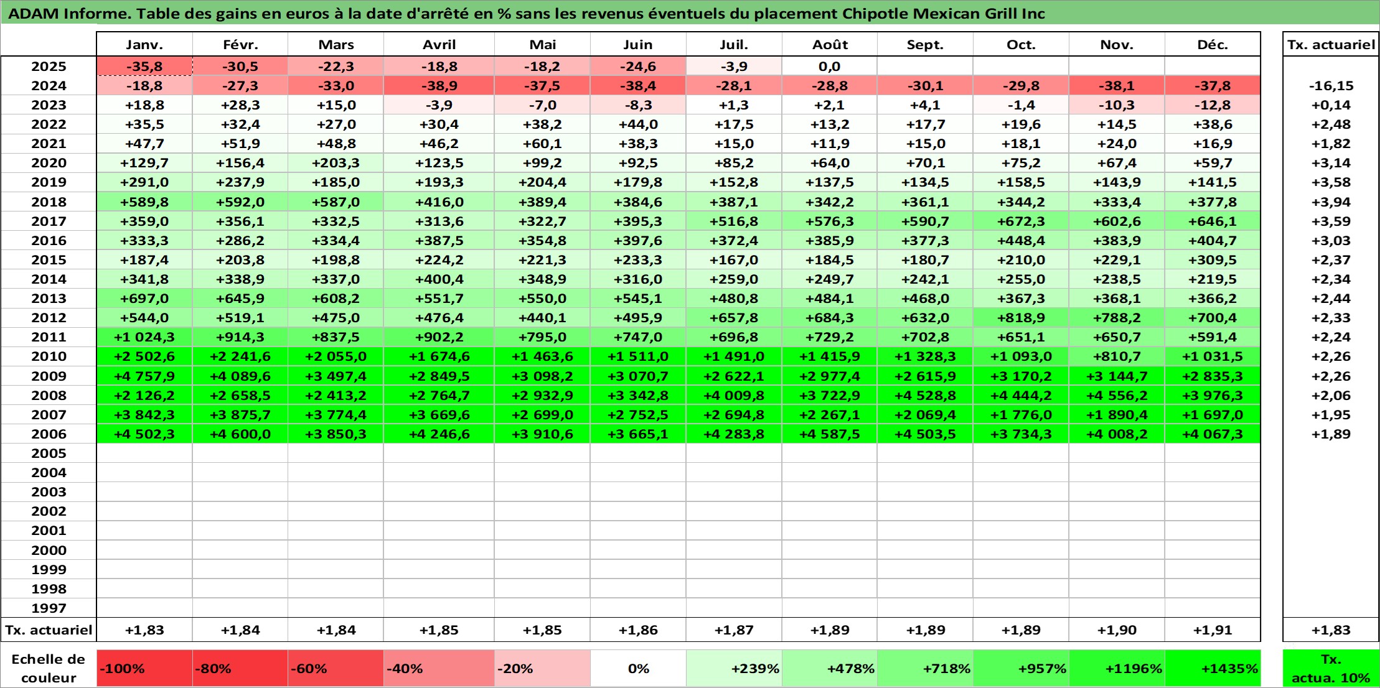Click the Déc. column header
Viewport: 1380px width, 688px height.
tap(1213, 44)
